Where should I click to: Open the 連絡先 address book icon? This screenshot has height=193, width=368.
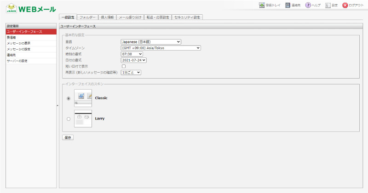[x=288, y=6]
